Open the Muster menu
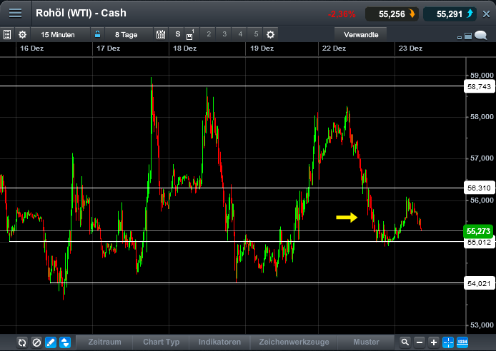Screen dimensions: 496x351 [x=366, y=342]
